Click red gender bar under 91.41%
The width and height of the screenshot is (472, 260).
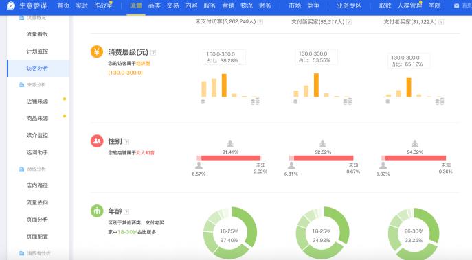231,158
